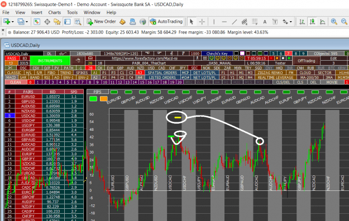Screen dimensions: 349x221
Task: Click the signals globe icon
Action: tap(143, 22)
